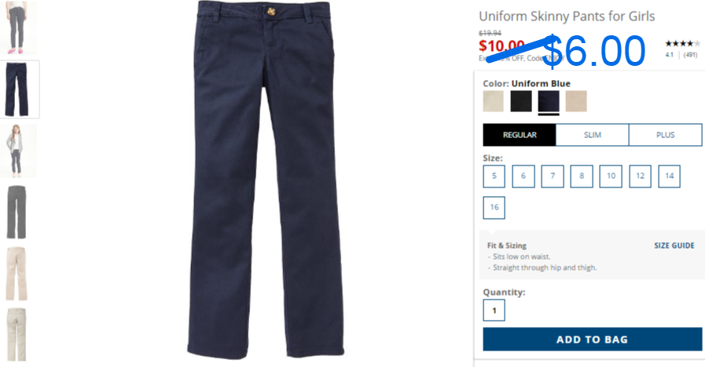The width and height of the screenshot is (705, 367).
Task: Open thumbnail of girl in gray jacket
Action: [x=18, y=151]
